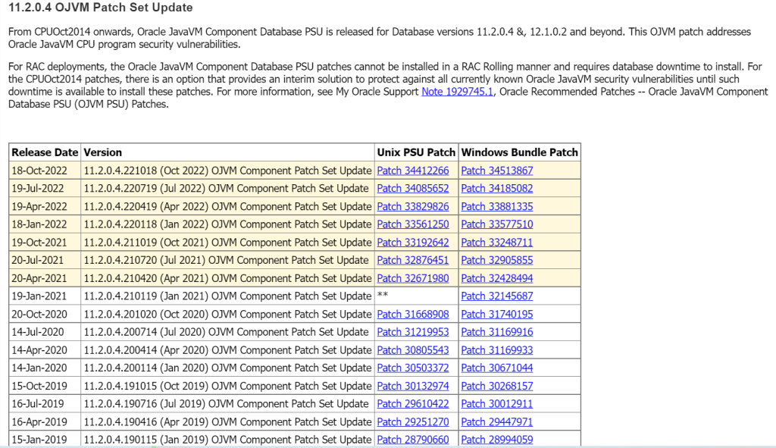Image resolution: width=776 pixels, height=448 pixels.
Task: Click Windows Patch 29447971 link
Action: pos(497,421)
